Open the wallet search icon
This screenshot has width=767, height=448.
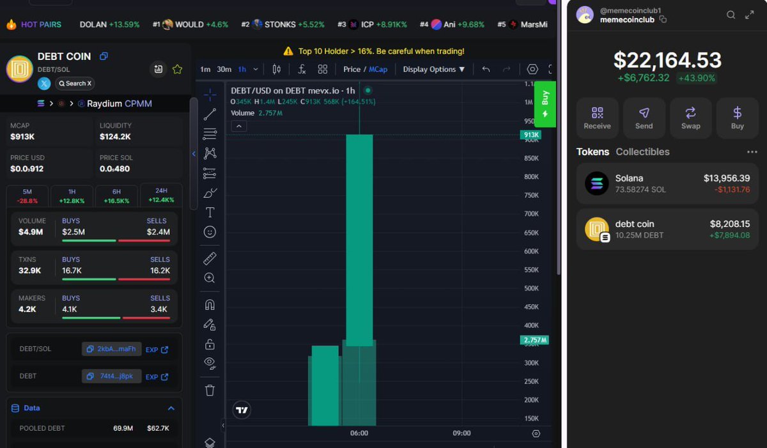[x=731, y=15]
